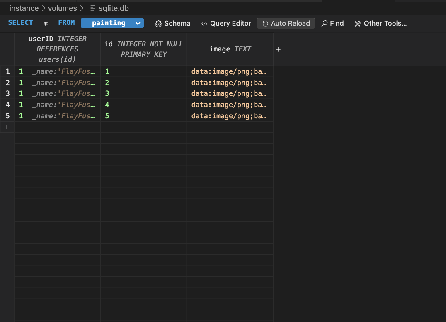
Task: Click the Auto Reload refresh icon
Action: pyautogui.click(x=265, y=24)
